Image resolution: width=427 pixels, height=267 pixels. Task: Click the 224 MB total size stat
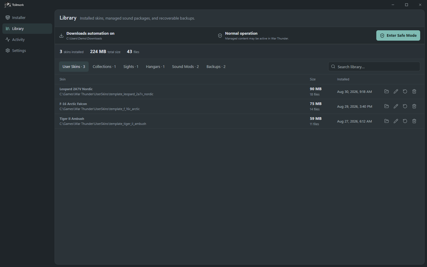(x=105, y=52)
